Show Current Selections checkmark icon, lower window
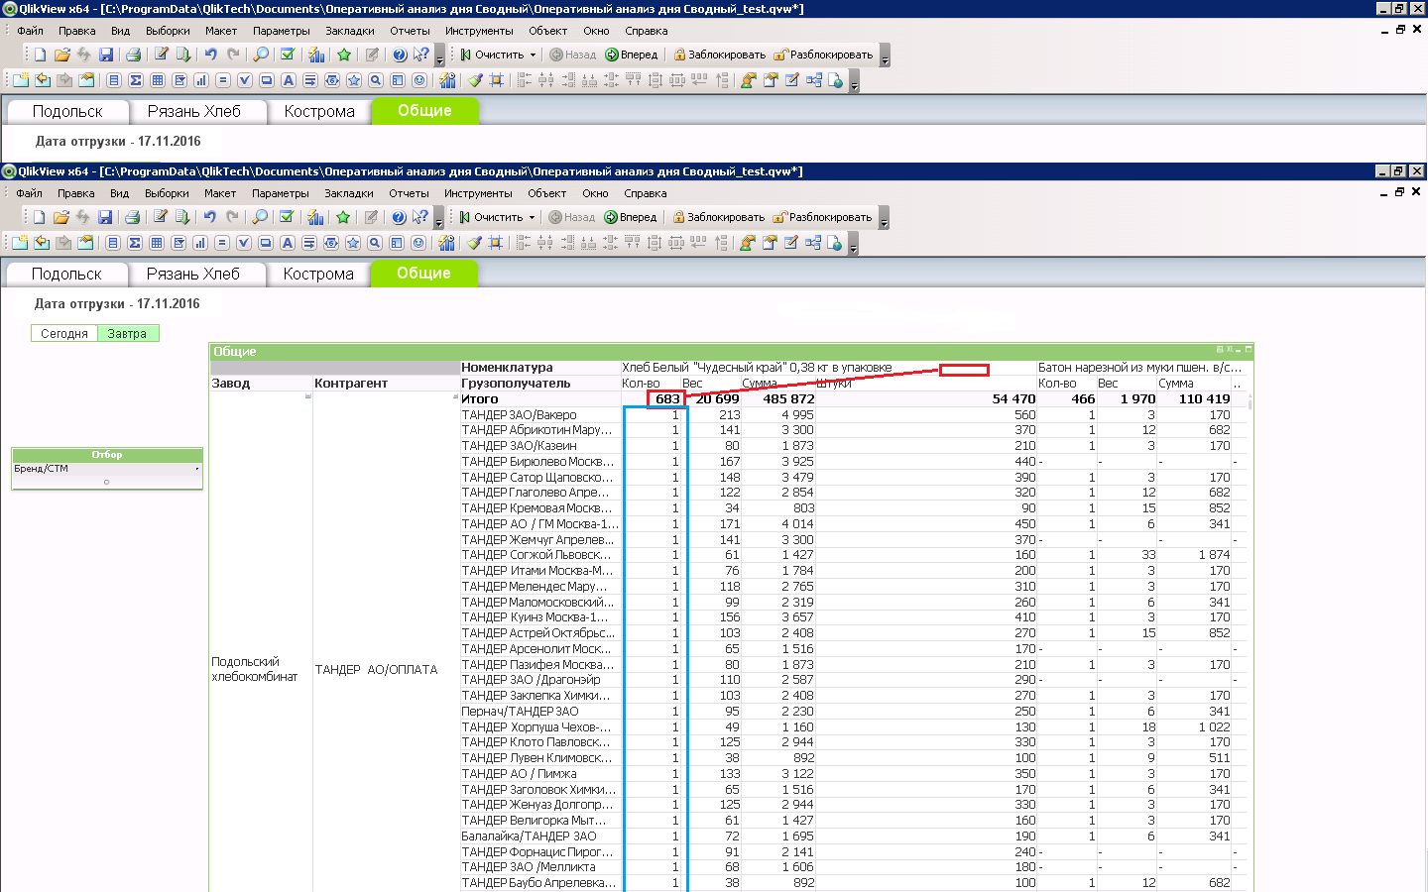1428x892 pixels. [x=287, y=217]
